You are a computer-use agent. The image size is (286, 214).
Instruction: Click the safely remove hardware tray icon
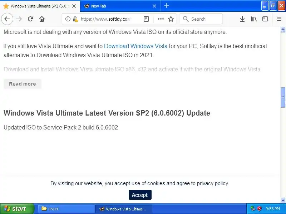click(x=253, y=209)
